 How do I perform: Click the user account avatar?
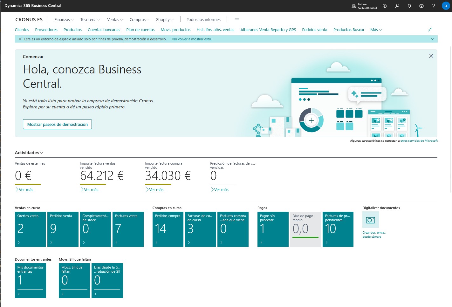coord(446,6)
